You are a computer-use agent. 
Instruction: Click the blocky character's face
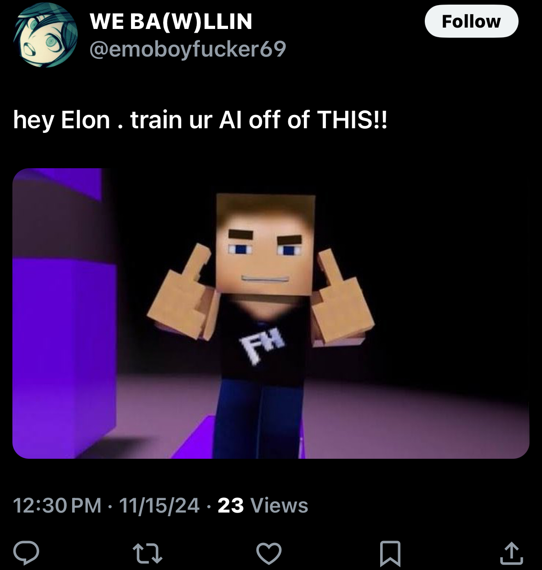pos(266,245)
